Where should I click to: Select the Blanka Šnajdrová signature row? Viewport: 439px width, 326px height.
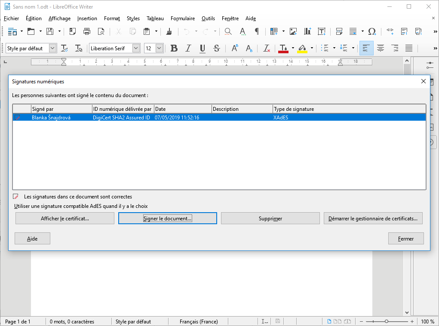(219, 117)
